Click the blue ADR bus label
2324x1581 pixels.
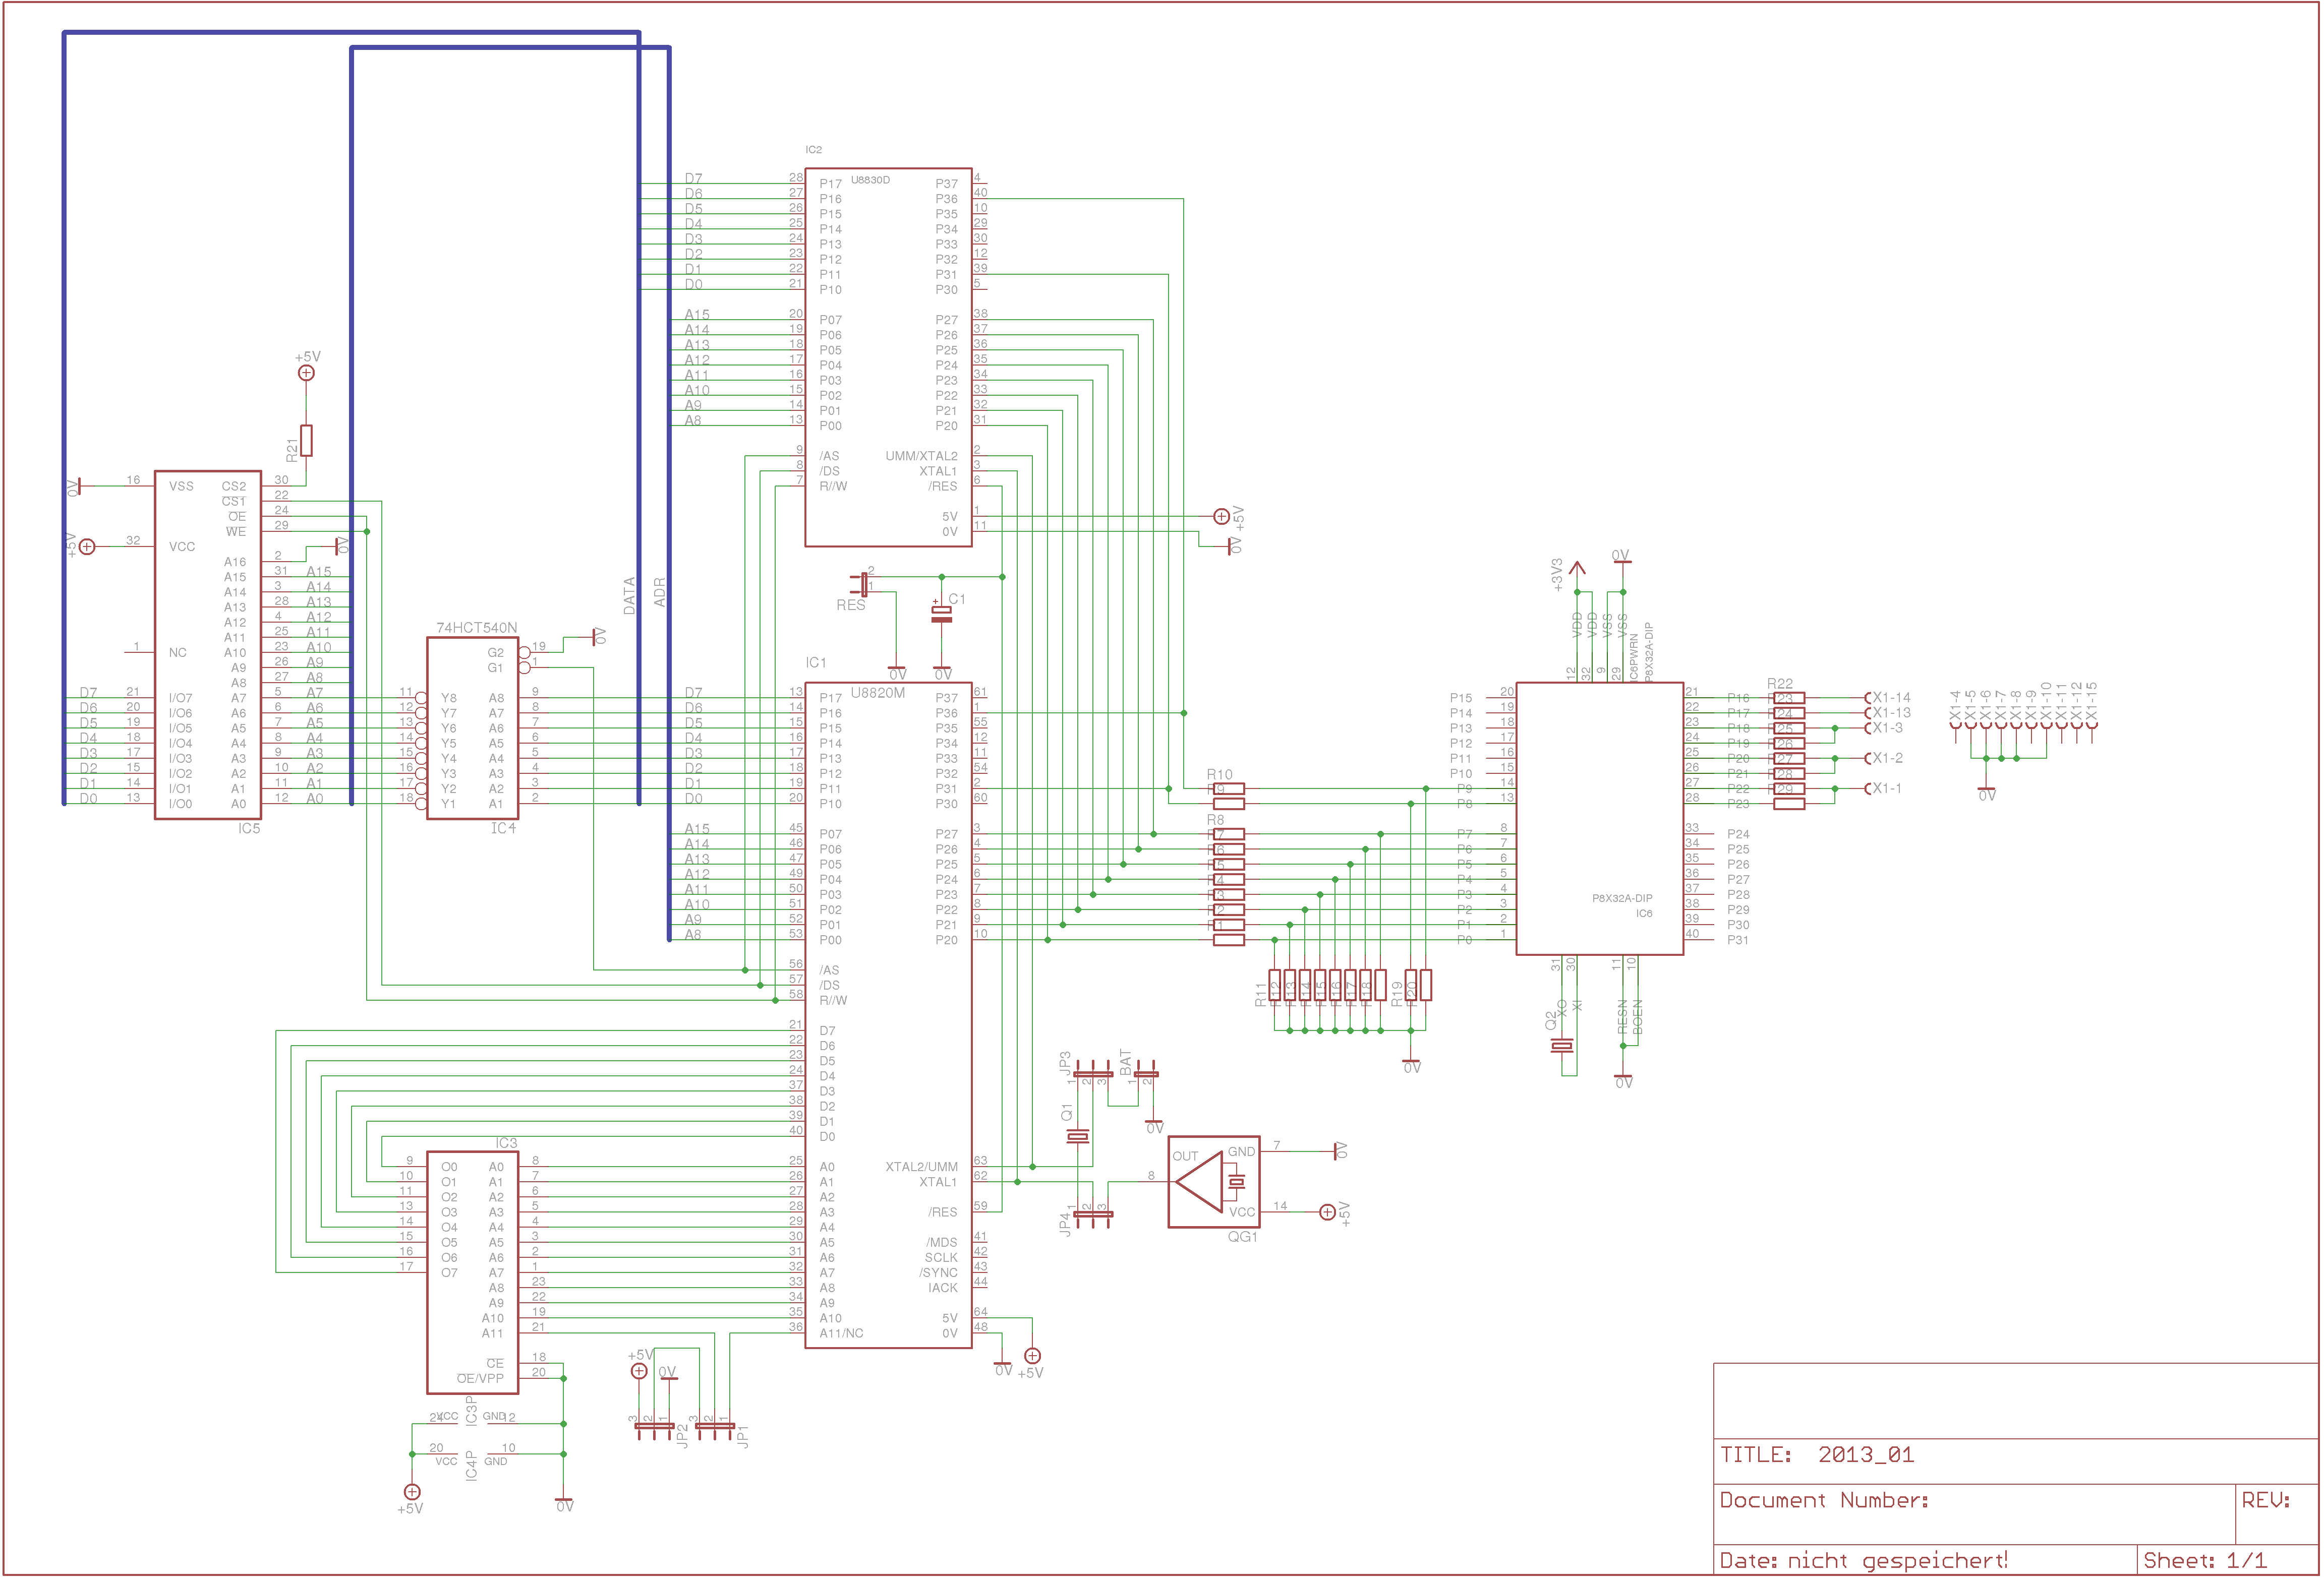pos(659,592)
